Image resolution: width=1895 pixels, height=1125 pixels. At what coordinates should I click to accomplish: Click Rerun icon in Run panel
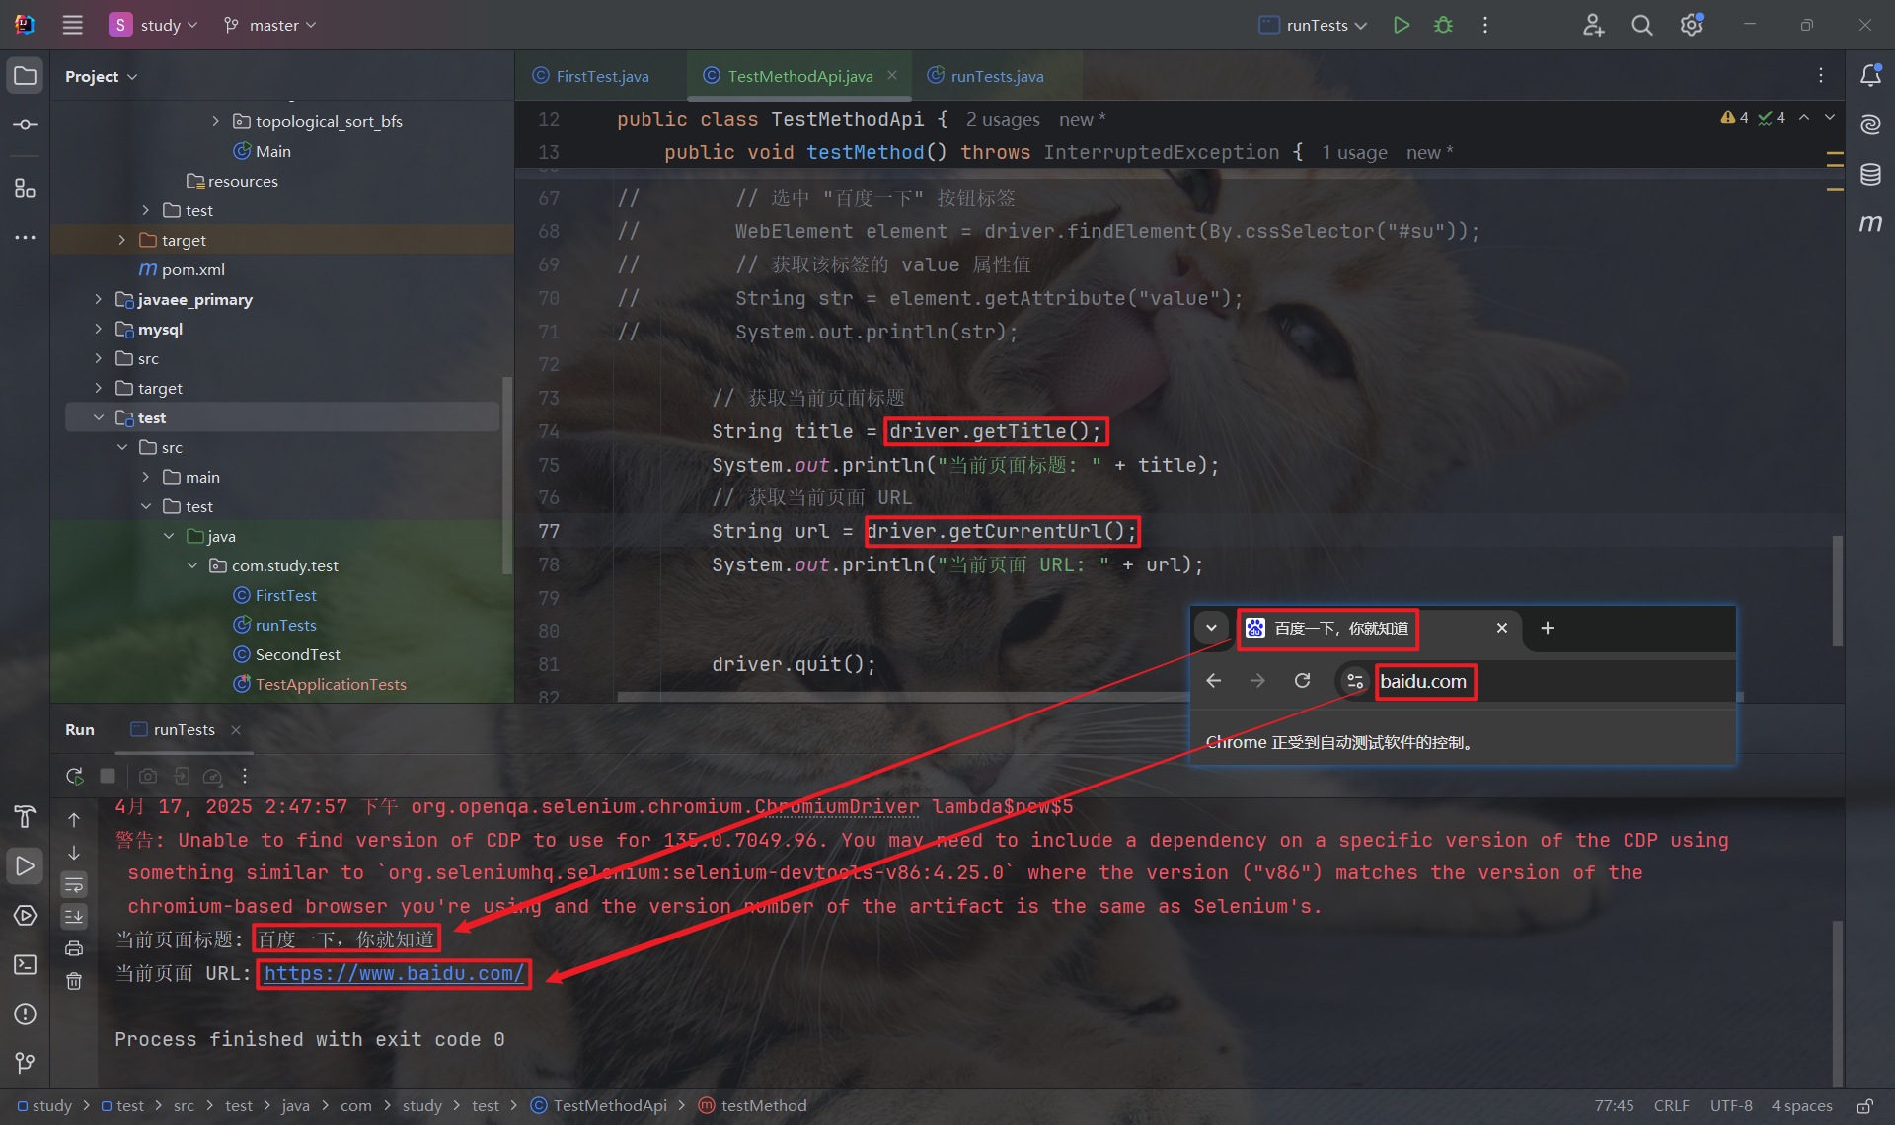point(74,776)
